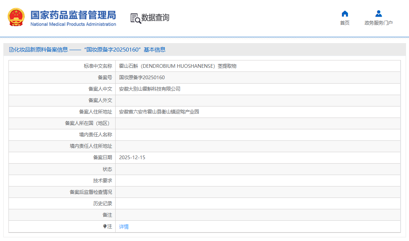Click the home house icon
This screenshot has width=409, height=241.
tap(345, 14)
